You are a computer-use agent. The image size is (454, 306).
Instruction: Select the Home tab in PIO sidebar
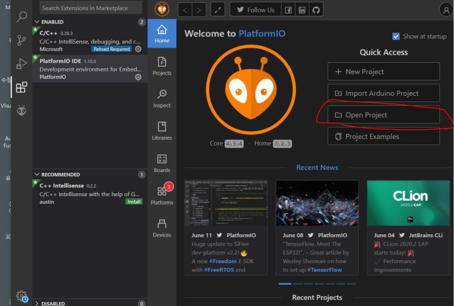[162, 33]
